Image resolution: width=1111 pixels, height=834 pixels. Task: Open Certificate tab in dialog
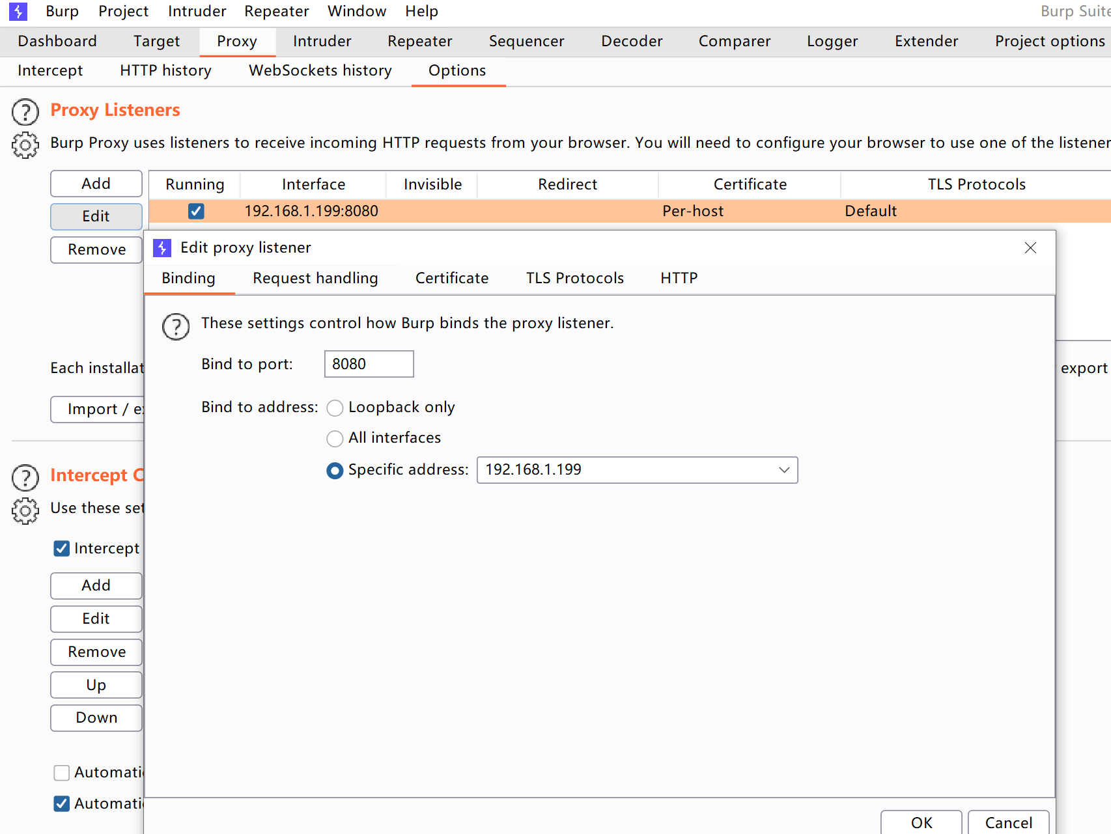(452, 278)
